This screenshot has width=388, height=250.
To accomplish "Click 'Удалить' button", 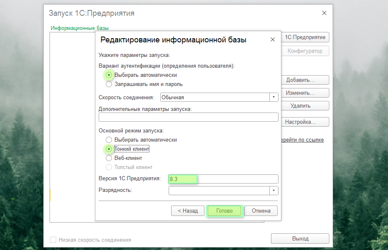I will (305, 105).
